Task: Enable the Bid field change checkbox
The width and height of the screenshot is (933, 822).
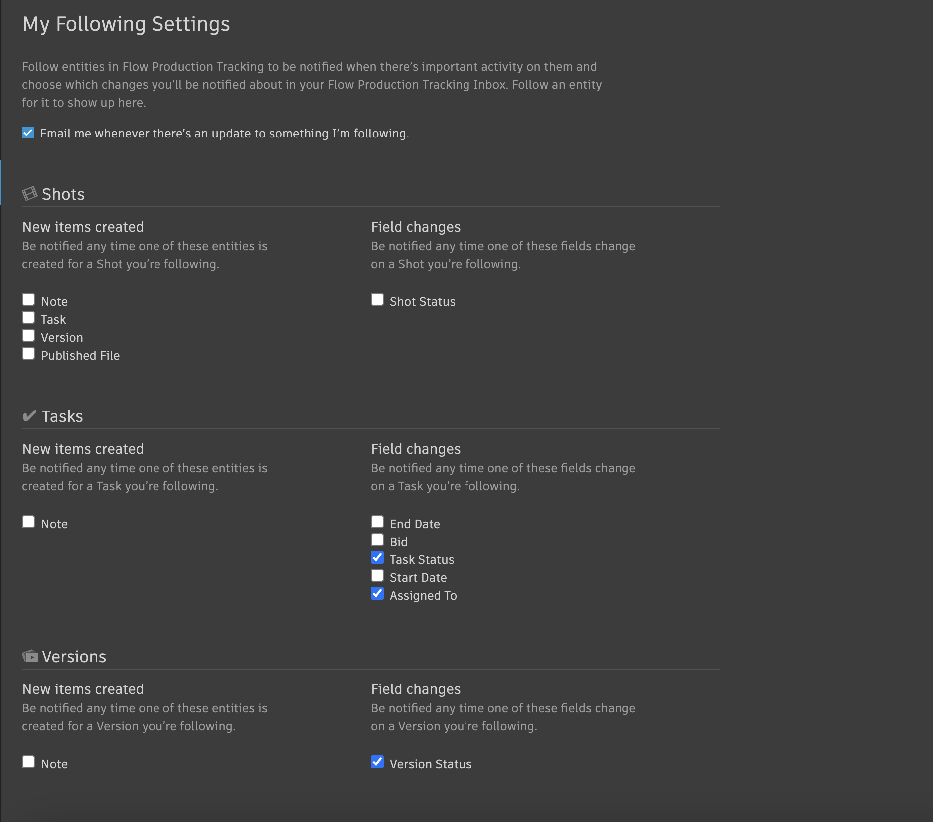Action: pos(377,540)
